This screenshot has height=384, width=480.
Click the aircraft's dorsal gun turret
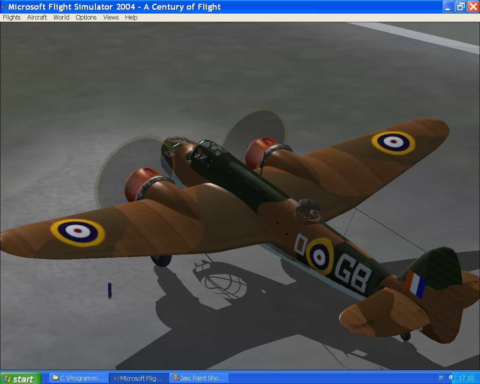point(308,210)
